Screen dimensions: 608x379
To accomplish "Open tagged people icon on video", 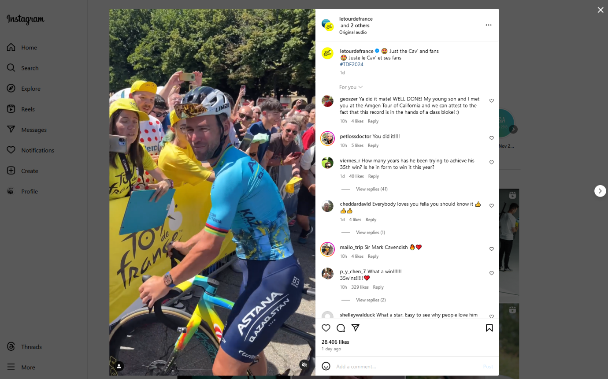I will point(119,366).
